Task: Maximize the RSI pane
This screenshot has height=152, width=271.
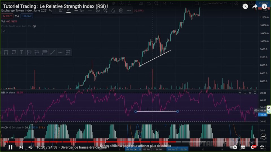Action: point(255,93)
